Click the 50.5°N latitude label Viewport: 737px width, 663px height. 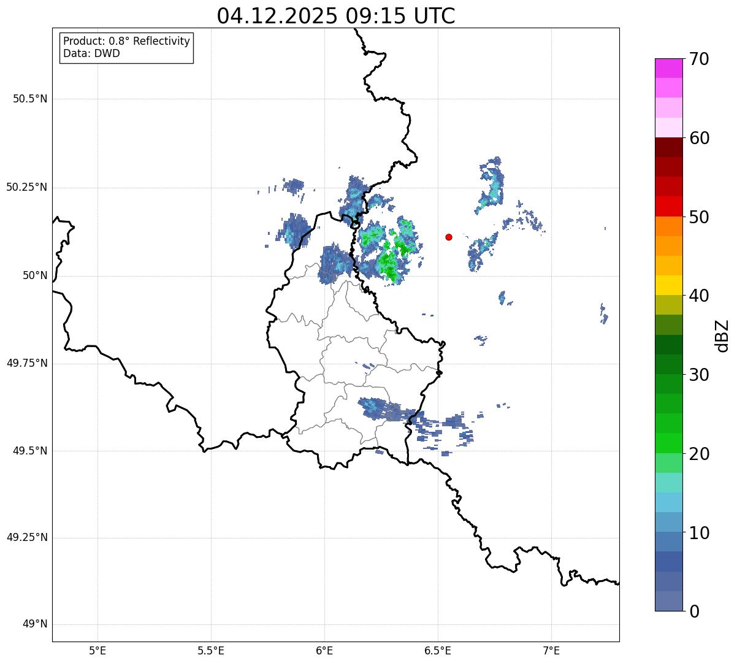point(30,99)
